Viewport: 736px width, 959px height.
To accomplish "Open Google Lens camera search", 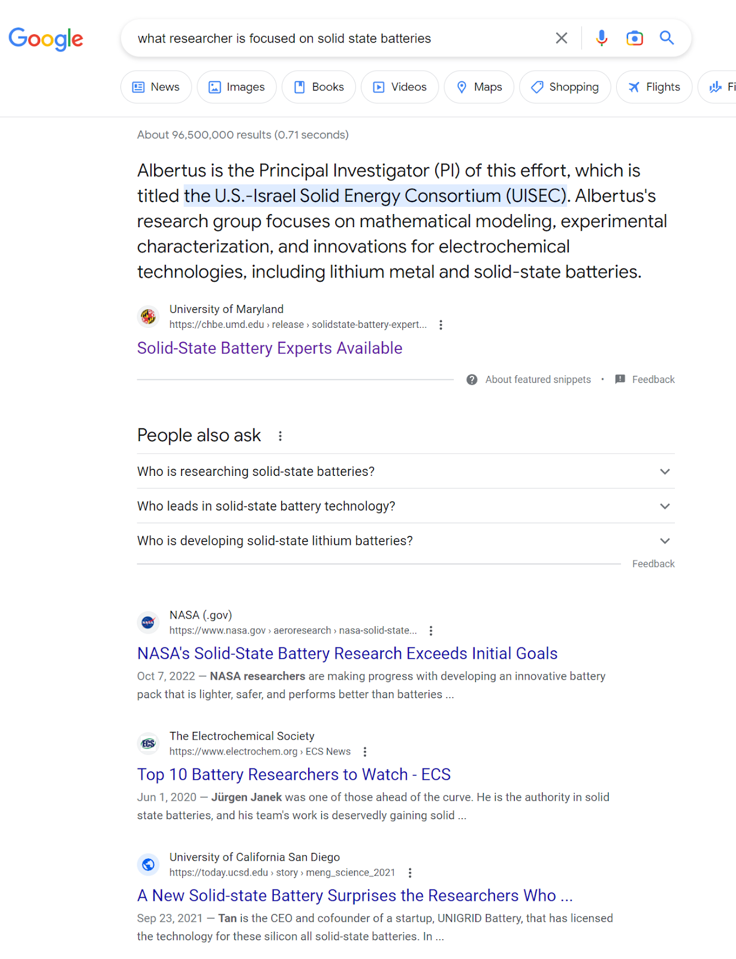I will point(634,38).
